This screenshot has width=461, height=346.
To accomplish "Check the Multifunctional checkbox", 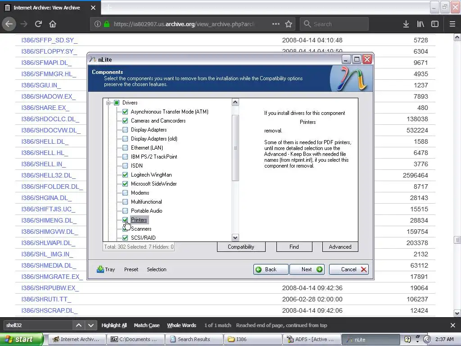I will tap(125, 202).
